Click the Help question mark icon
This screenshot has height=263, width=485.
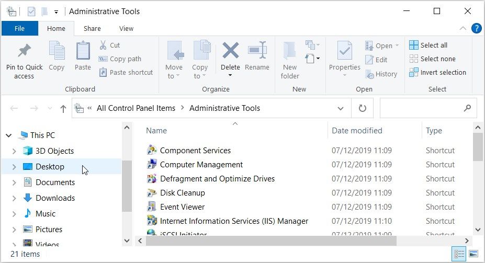[476, 28]
